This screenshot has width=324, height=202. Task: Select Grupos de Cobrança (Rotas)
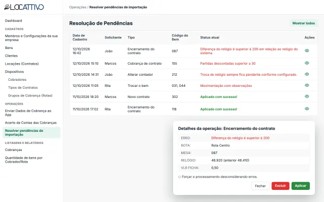[30, 95]
